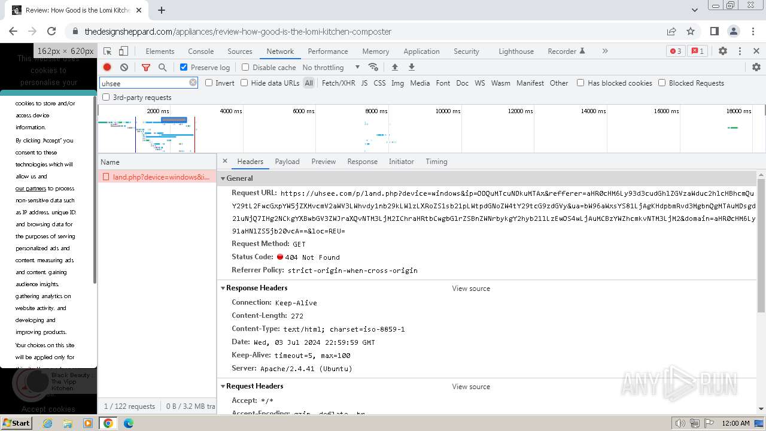Enable Disable cache checkbox

click(x=245, y=68)
